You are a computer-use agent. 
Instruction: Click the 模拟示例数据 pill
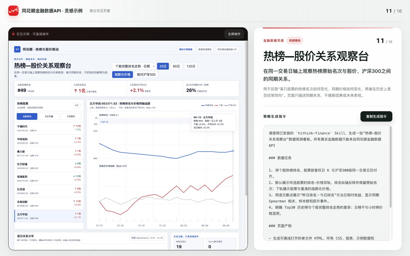[x=186, y=49]
